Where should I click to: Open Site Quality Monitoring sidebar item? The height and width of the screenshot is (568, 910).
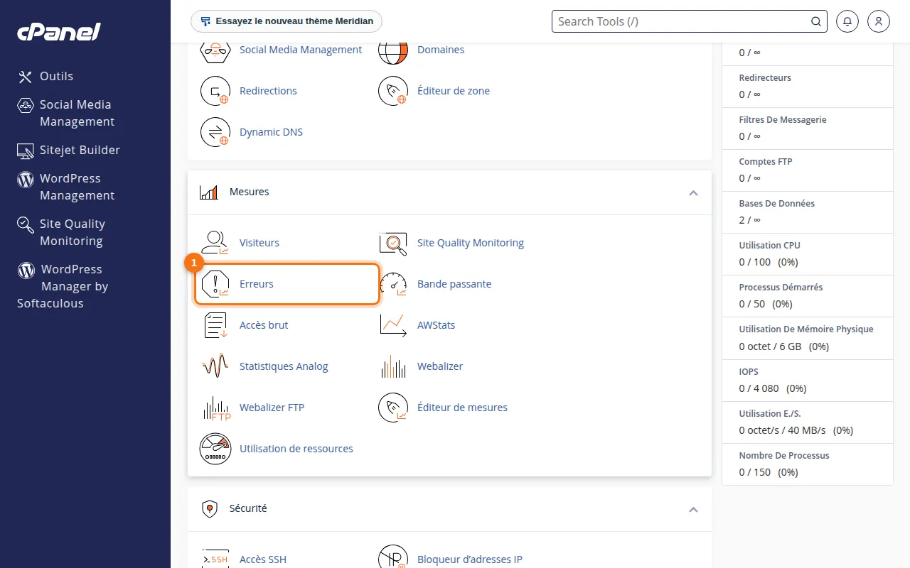coord(73,232)
